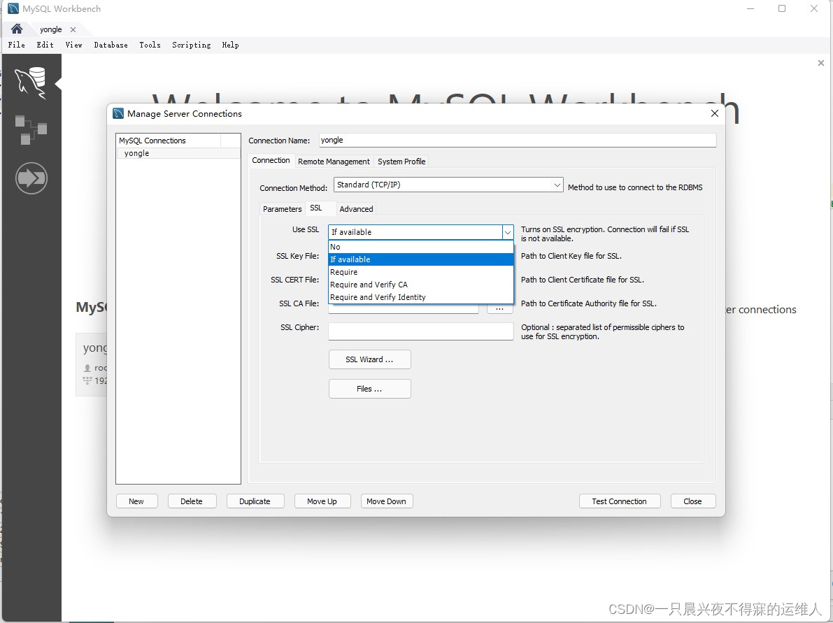The image size is (833, 623).
Task: Dismiss the welcome panel X in the main window
Action: 821,63
